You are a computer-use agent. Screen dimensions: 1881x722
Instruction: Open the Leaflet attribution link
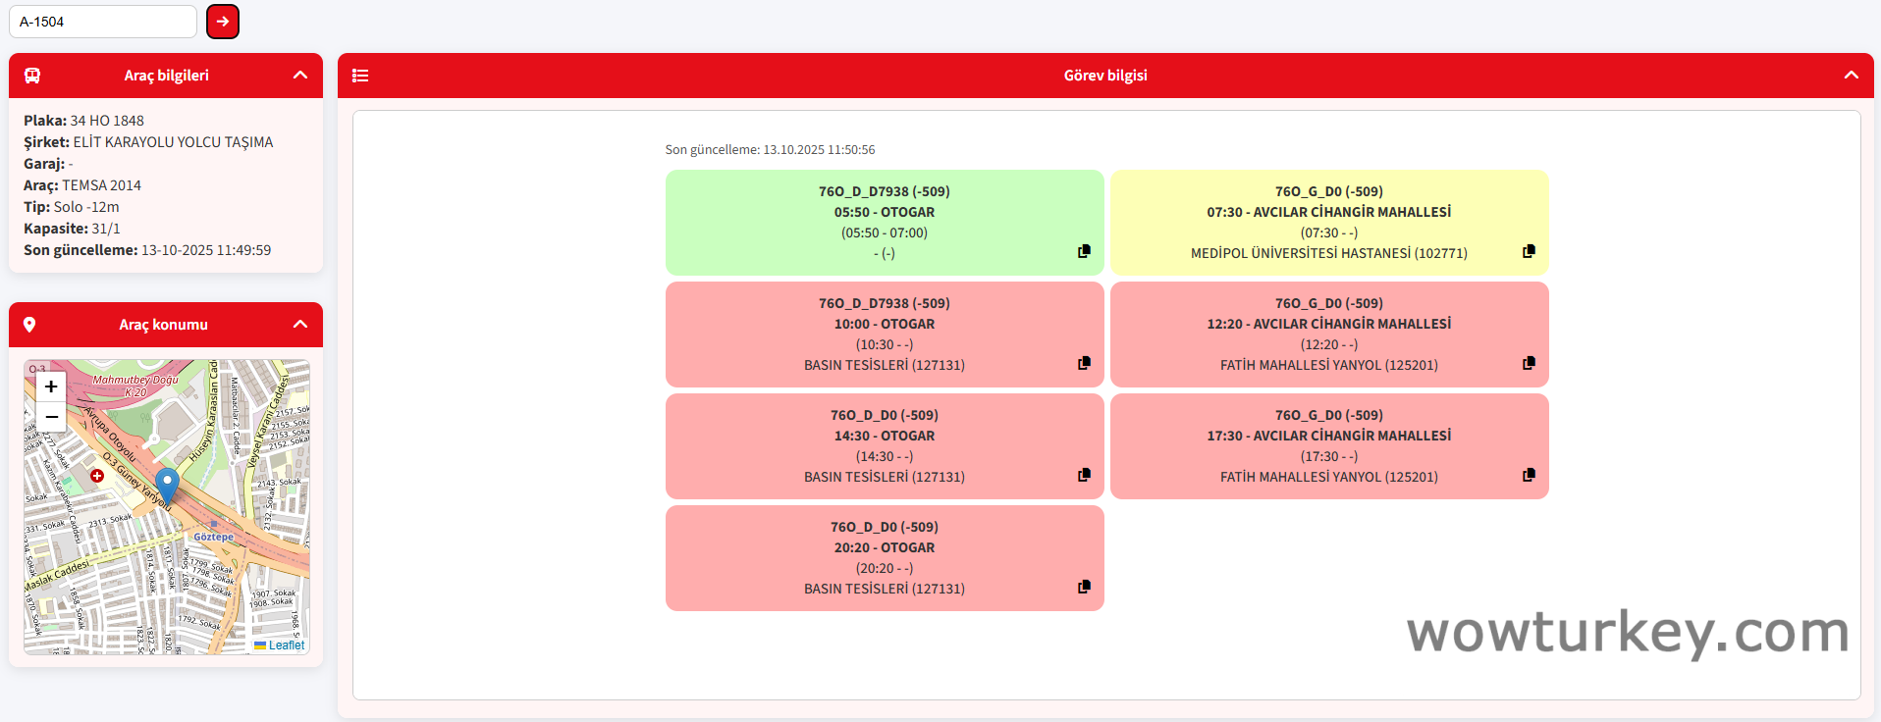(x=286, y=645)
